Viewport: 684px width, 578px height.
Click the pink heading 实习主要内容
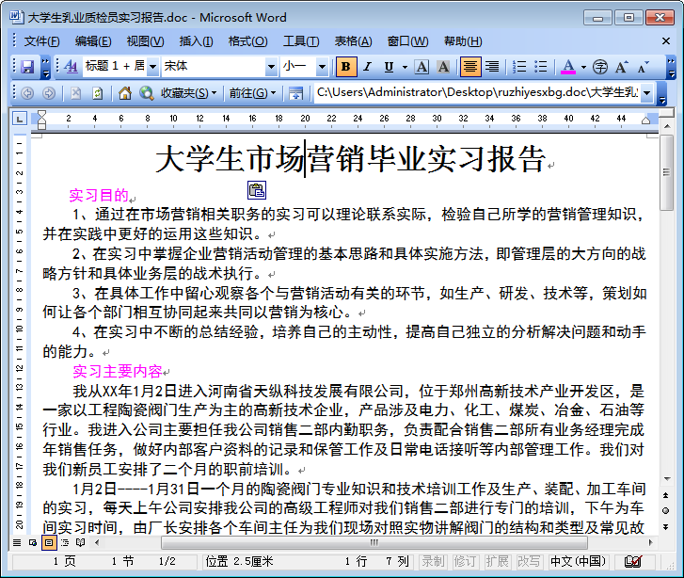pyautogui.click(x=118, y=372)
